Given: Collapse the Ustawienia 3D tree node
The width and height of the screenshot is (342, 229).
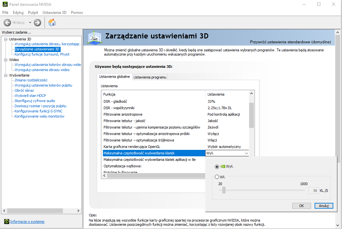Looking at the screenshot, I should coord(6,39).
